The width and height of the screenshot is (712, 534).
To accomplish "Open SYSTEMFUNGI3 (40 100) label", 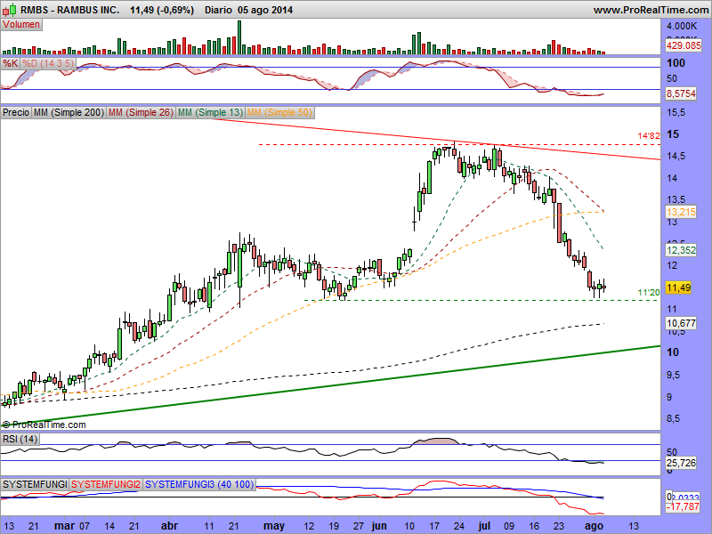I will pyautogui.click(x=199, y=484).
